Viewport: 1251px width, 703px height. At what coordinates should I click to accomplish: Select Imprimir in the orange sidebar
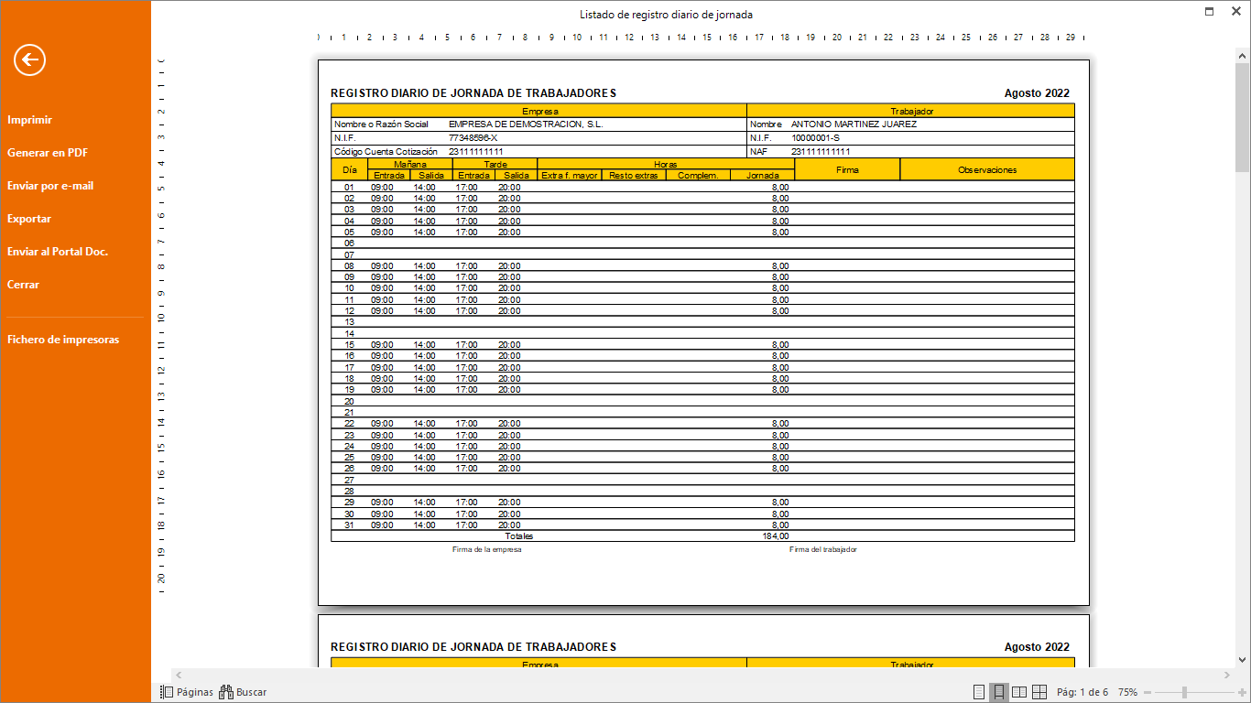29,120
